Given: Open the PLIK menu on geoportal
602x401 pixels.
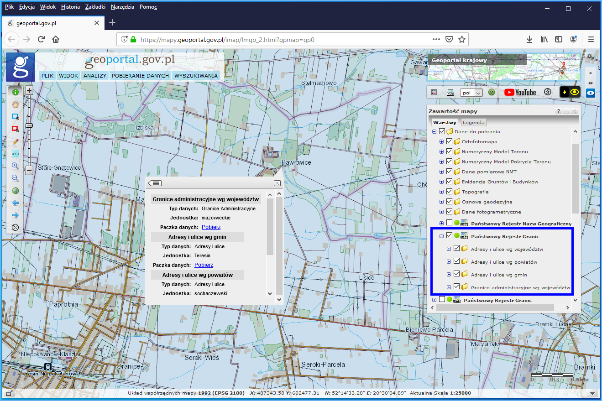Looking at the screenshot, I should point(47,76).
